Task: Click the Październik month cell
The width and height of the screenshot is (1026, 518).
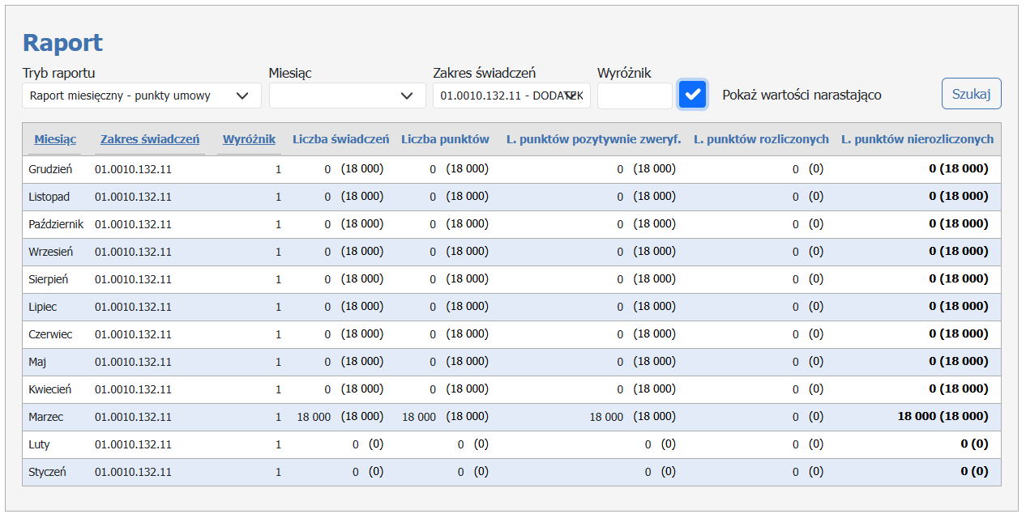Action: click(56, 224)
